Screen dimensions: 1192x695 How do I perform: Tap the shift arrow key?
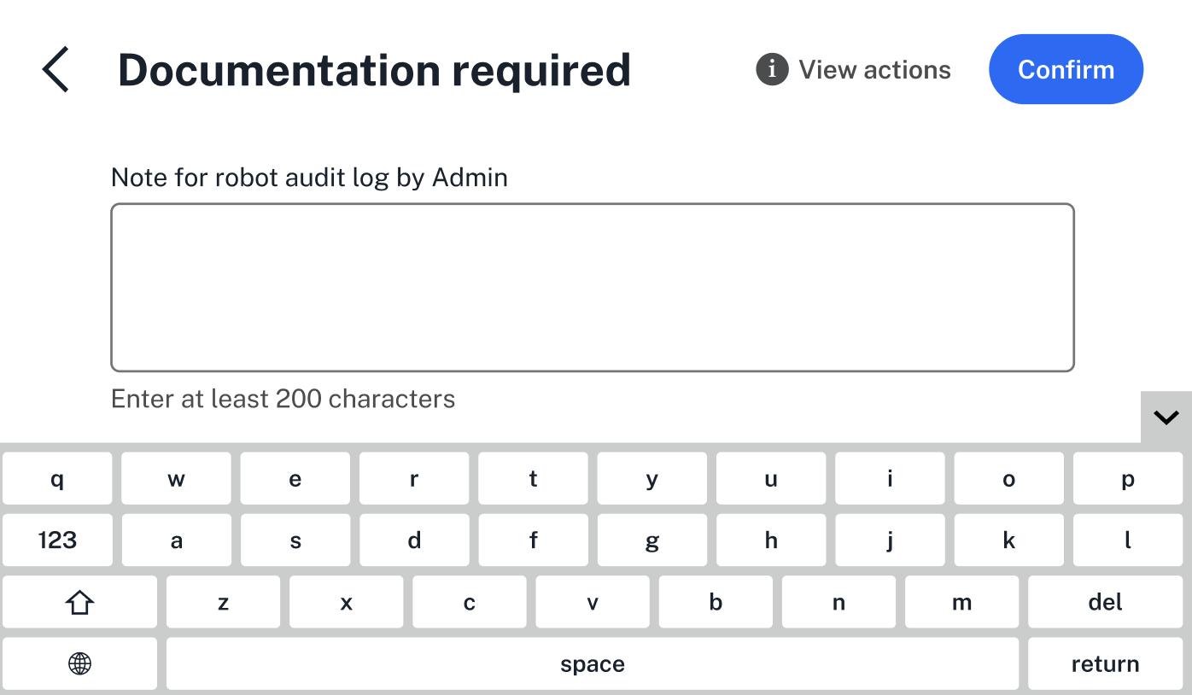click(x=79, y=602)
